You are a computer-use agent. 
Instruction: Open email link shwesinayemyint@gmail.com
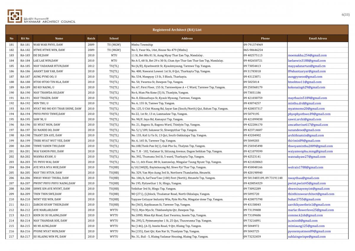309,189
